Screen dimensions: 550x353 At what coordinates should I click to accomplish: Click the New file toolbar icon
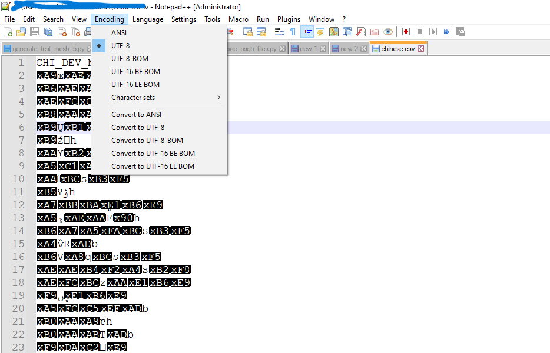pyautogui.click(x=8, y=32)
